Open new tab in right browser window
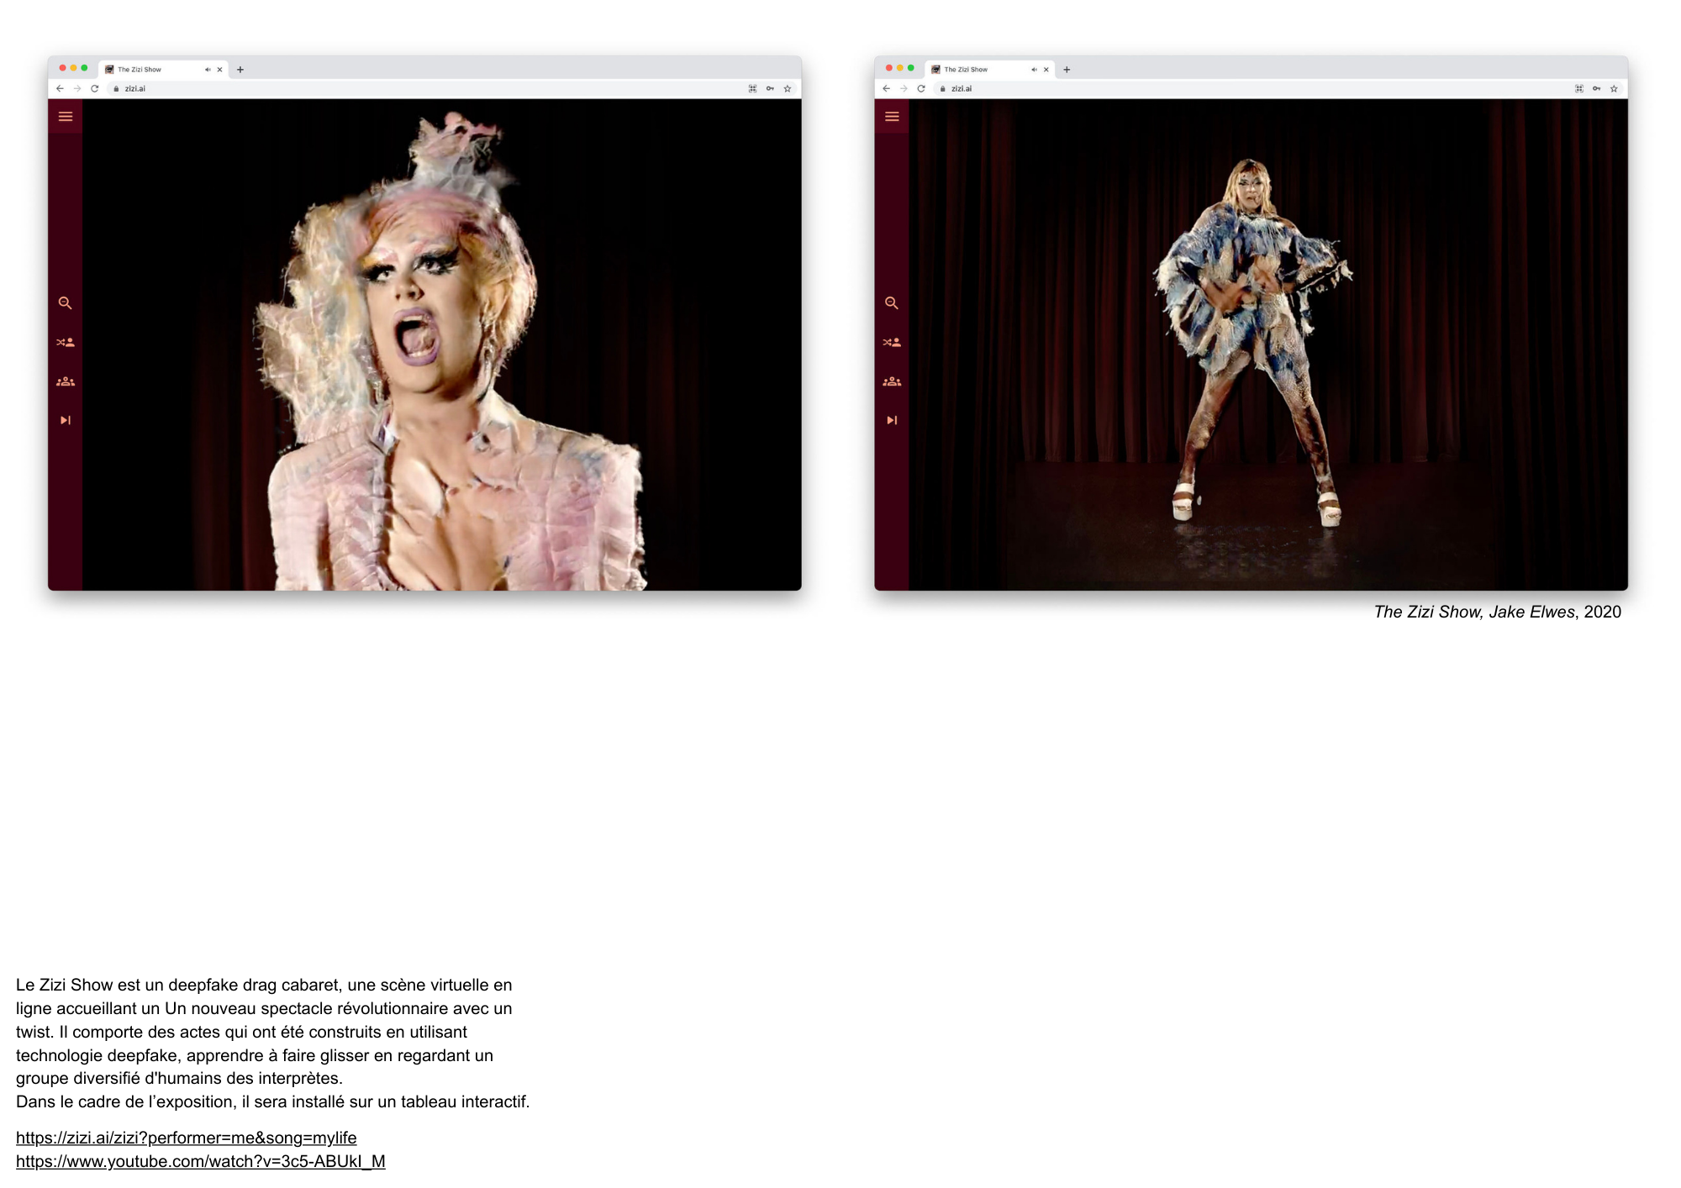 (x=1067, y=70)
